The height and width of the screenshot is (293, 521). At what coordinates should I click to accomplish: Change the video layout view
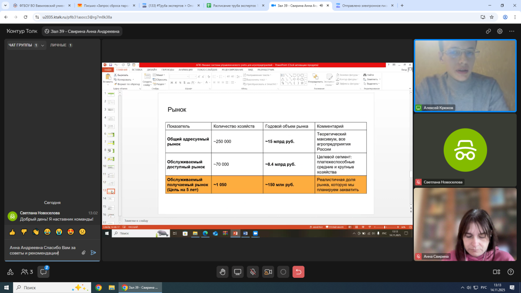(x=497, y=272)
